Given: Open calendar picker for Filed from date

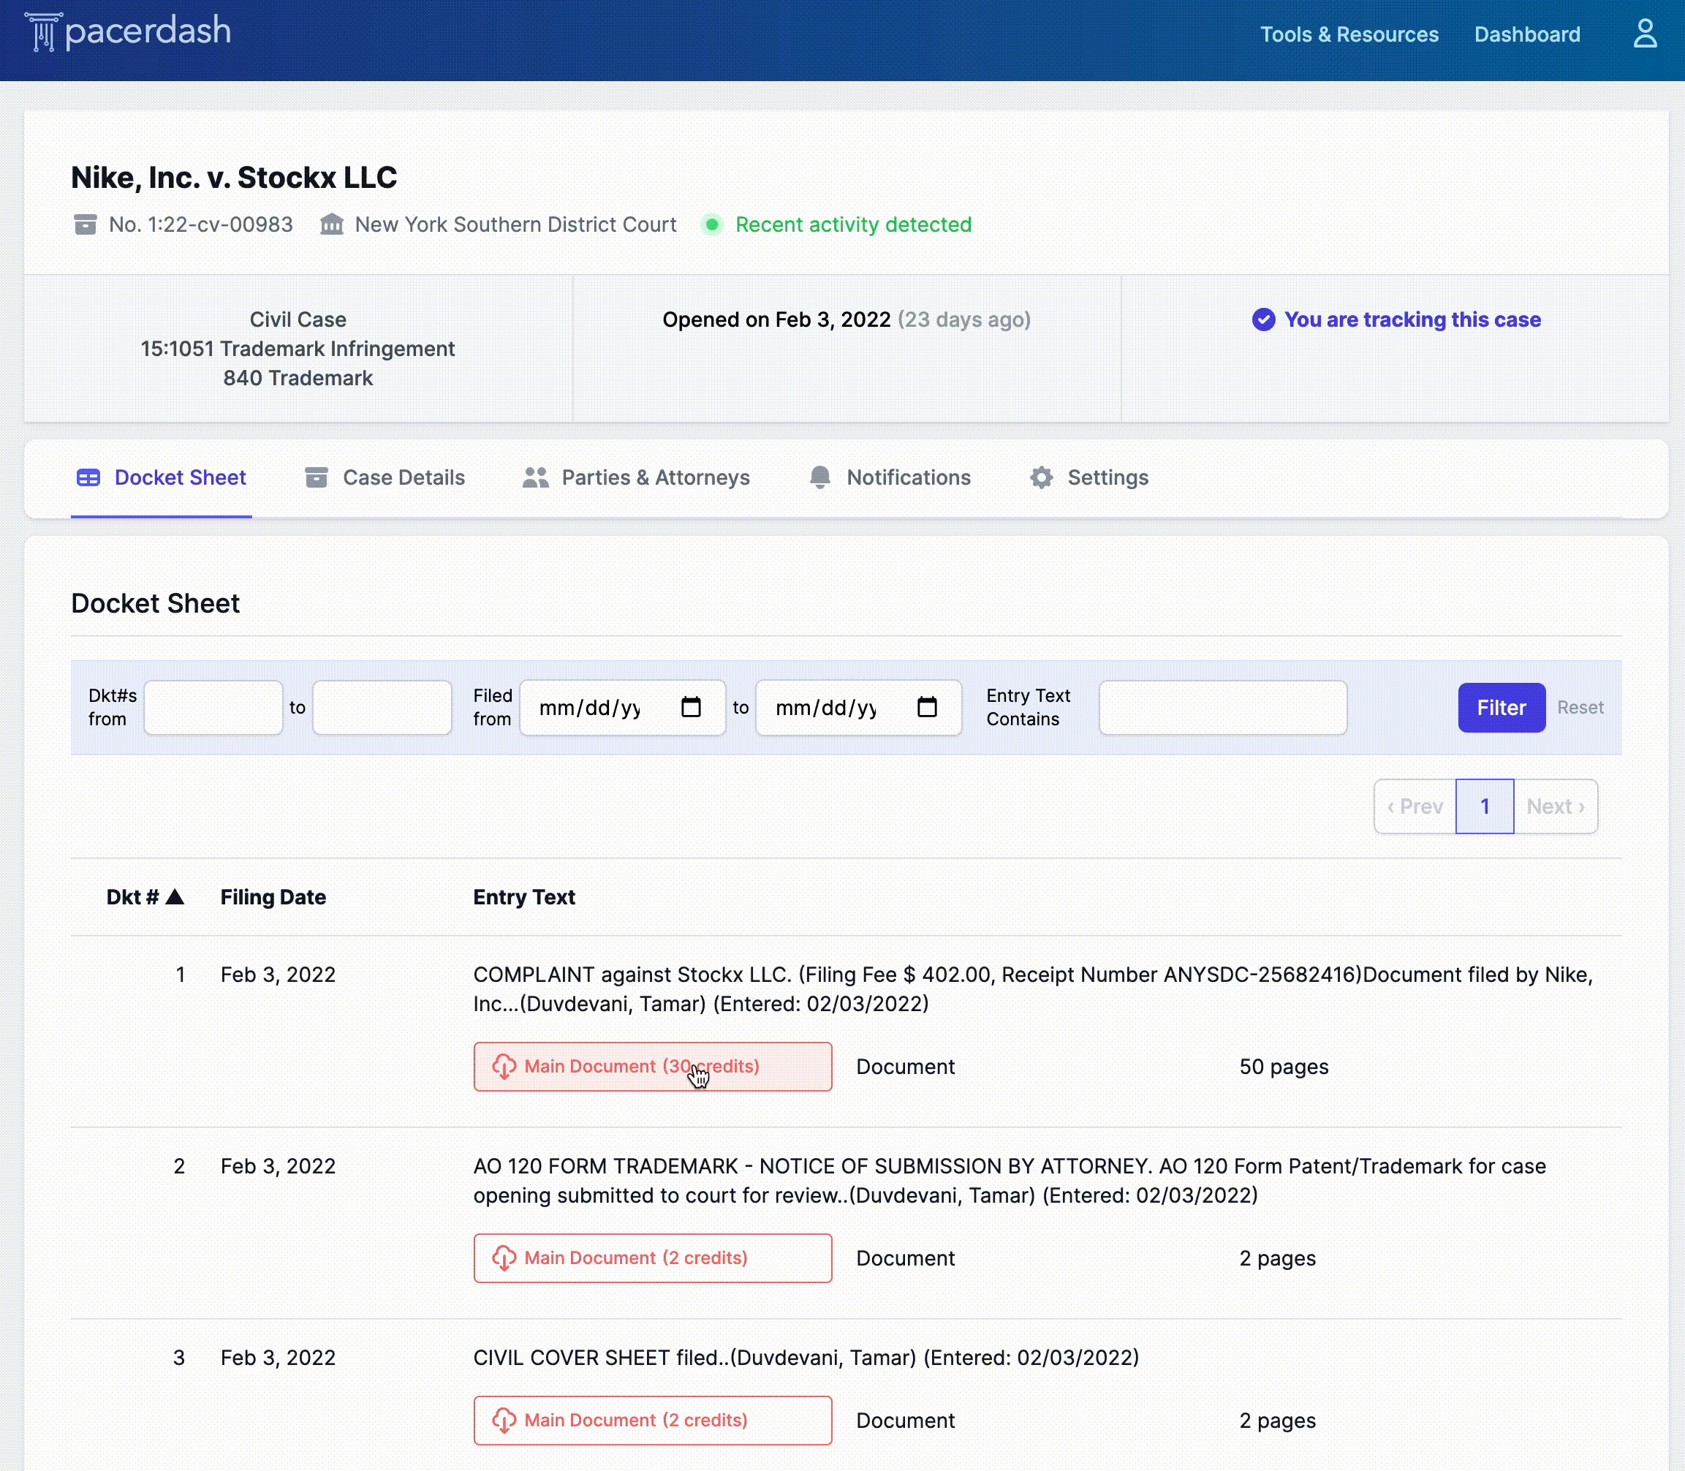Looking at the screenshot, I should click(691, 707).
